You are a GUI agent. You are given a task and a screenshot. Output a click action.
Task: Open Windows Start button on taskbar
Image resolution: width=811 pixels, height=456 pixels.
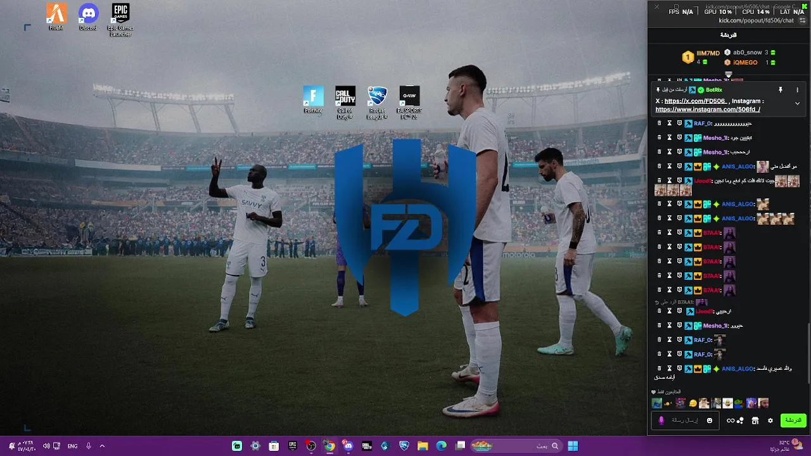pos(573,446)
